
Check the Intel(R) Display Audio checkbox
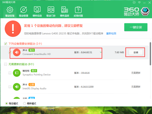10,87
